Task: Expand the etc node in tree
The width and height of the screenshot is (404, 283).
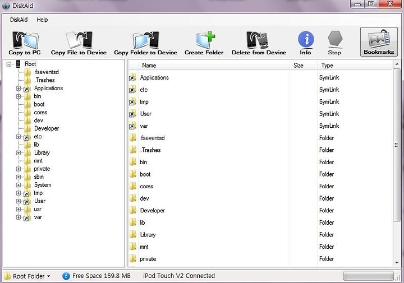Action: tap(19, 137)
